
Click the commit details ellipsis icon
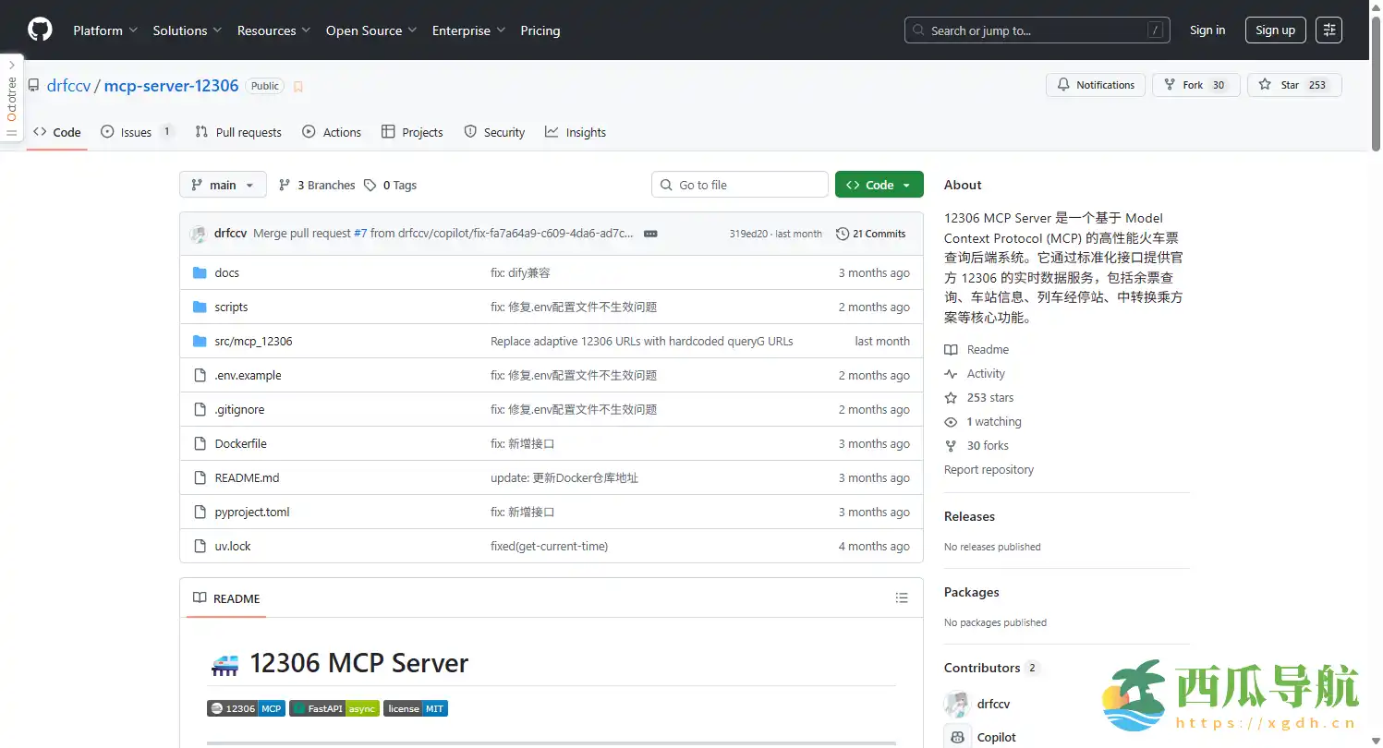click(650, 234)
